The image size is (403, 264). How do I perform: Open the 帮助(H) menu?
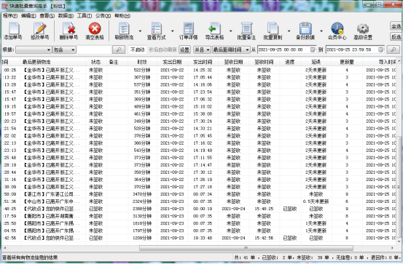122,16
